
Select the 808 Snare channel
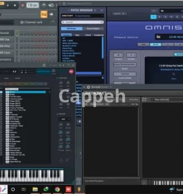pos(7,53)
